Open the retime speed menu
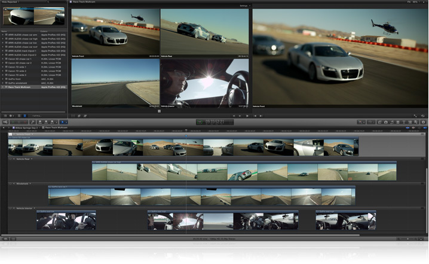The width and height of the screenshot is (429, 264). click(371, 122)
